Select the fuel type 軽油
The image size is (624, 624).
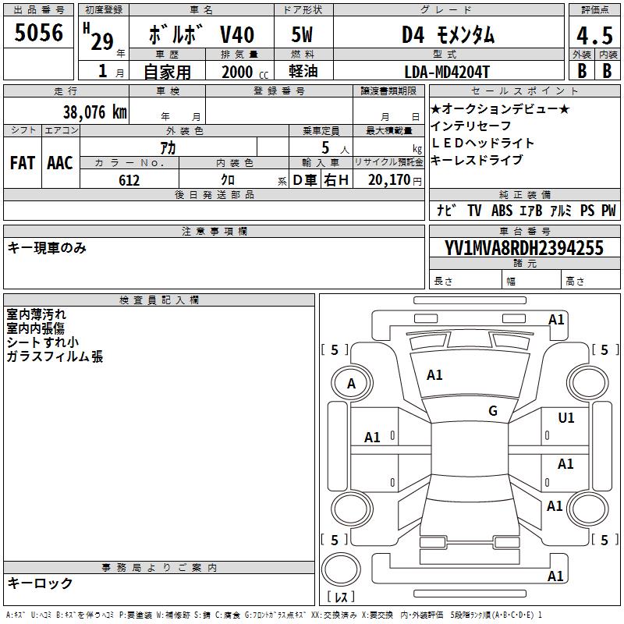(x=303, y=71)
